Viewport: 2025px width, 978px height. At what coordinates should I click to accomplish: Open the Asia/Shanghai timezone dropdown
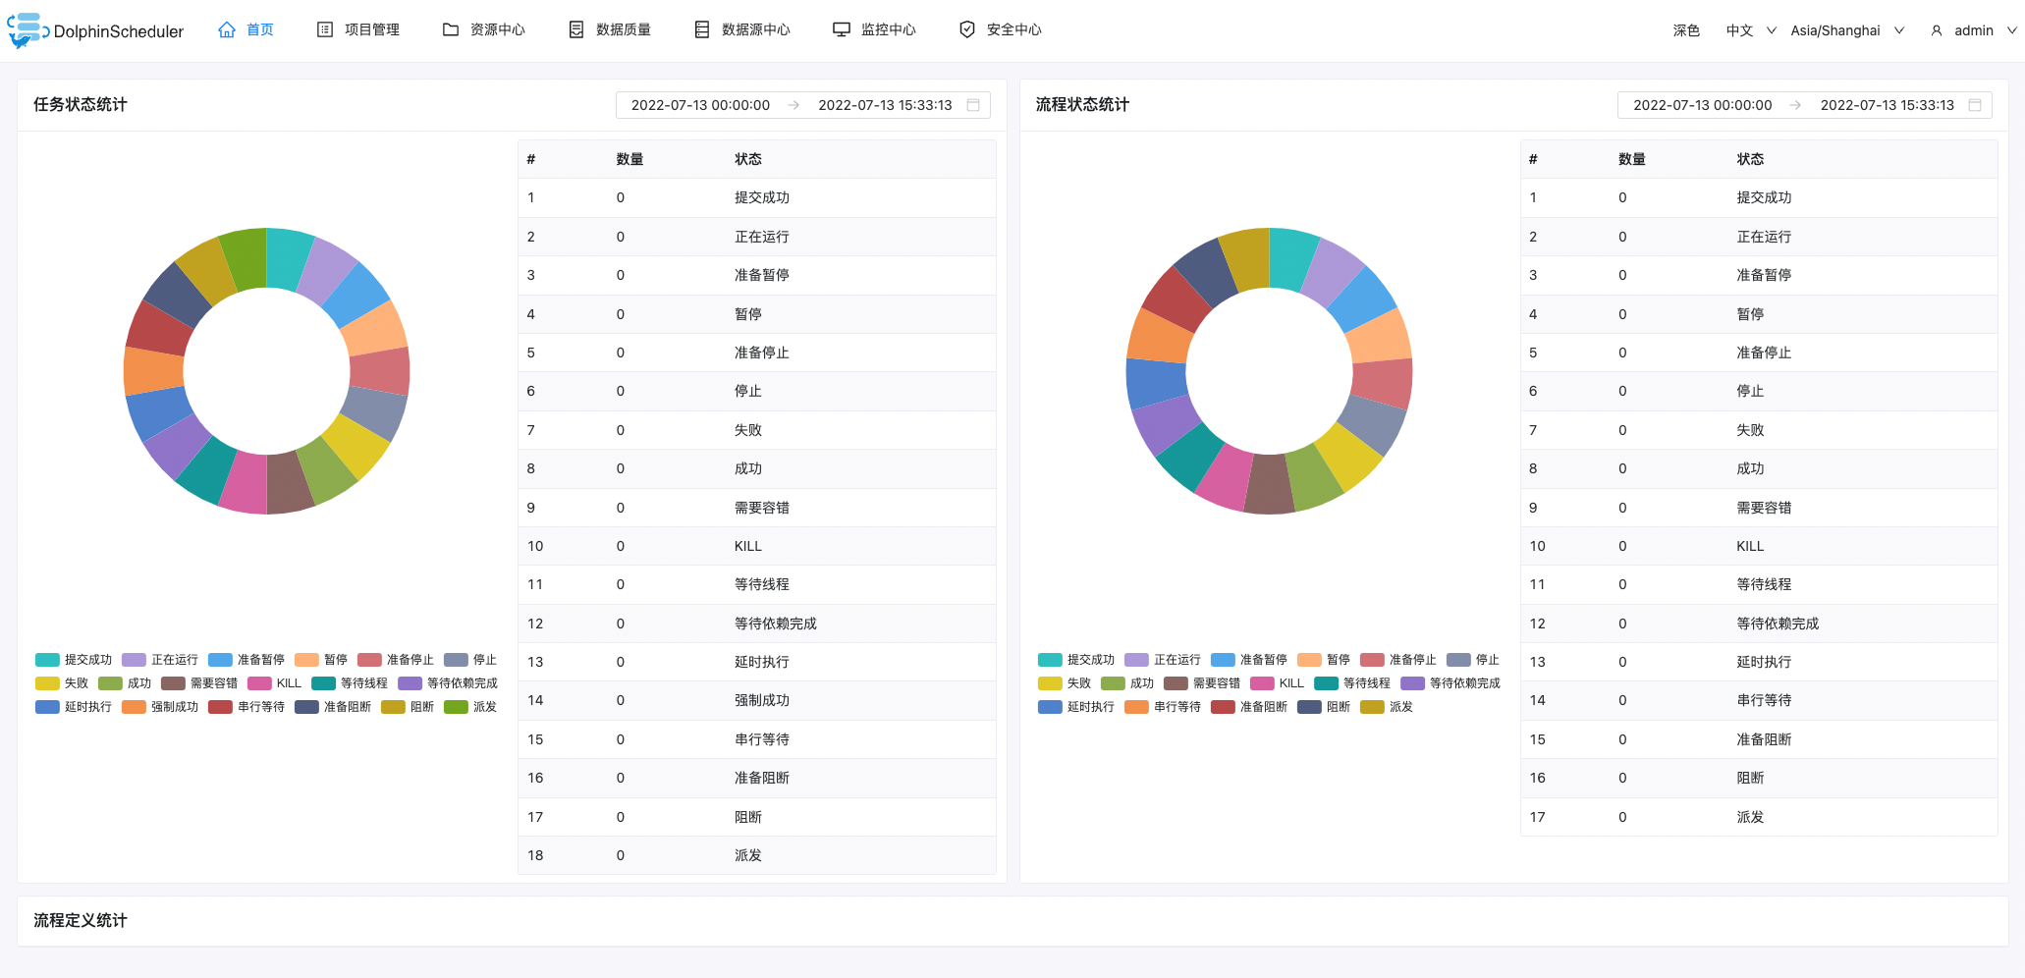click(x=1846, y=30)
